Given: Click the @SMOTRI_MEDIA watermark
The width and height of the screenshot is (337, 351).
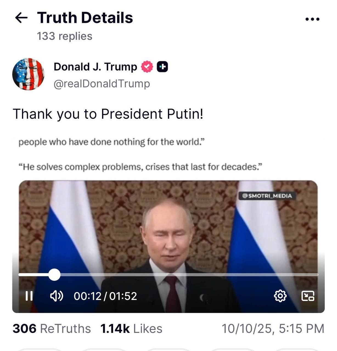Looking at the screenshot, I should click(x=267, y=196).
